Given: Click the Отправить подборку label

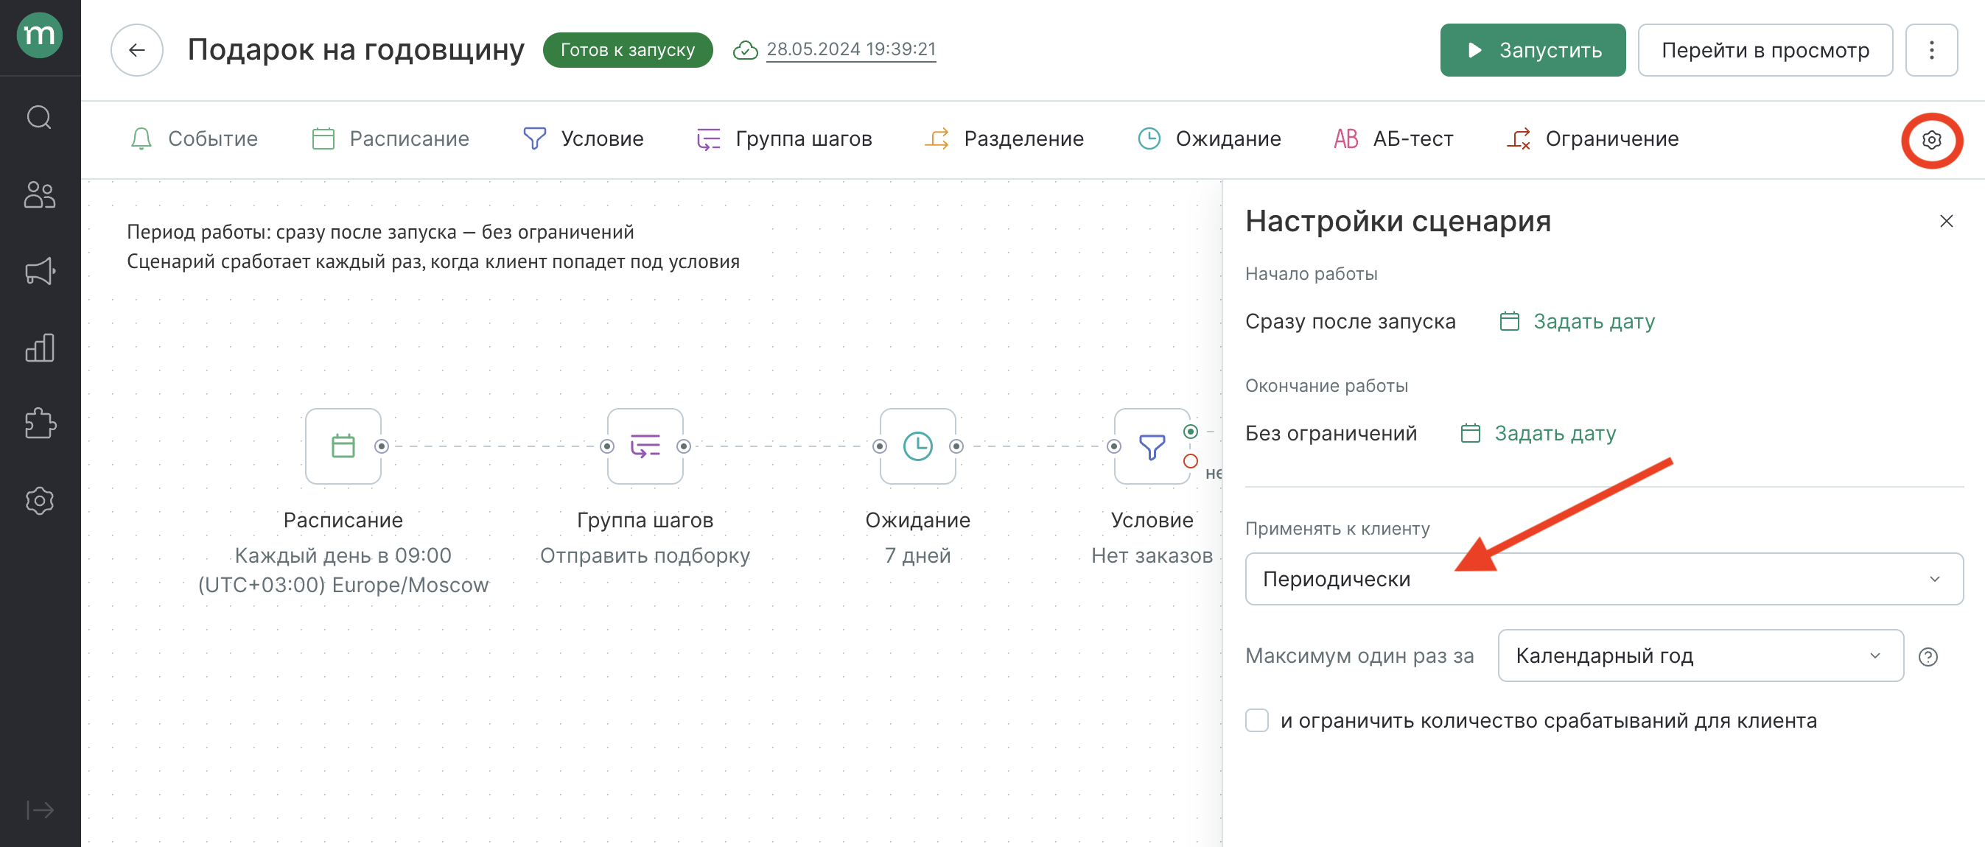Looking at the screenshot, I should pos(645,556).
